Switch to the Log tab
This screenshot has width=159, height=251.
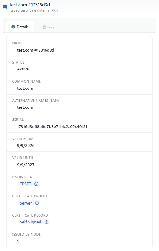click(48, 27)
